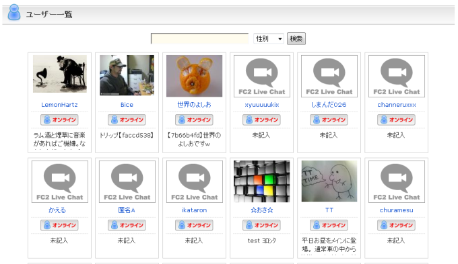Viewport: 458px width, 264px height.
Task: Open the Bice profile photo thumbnail
Action: click(x=127, y=75)
